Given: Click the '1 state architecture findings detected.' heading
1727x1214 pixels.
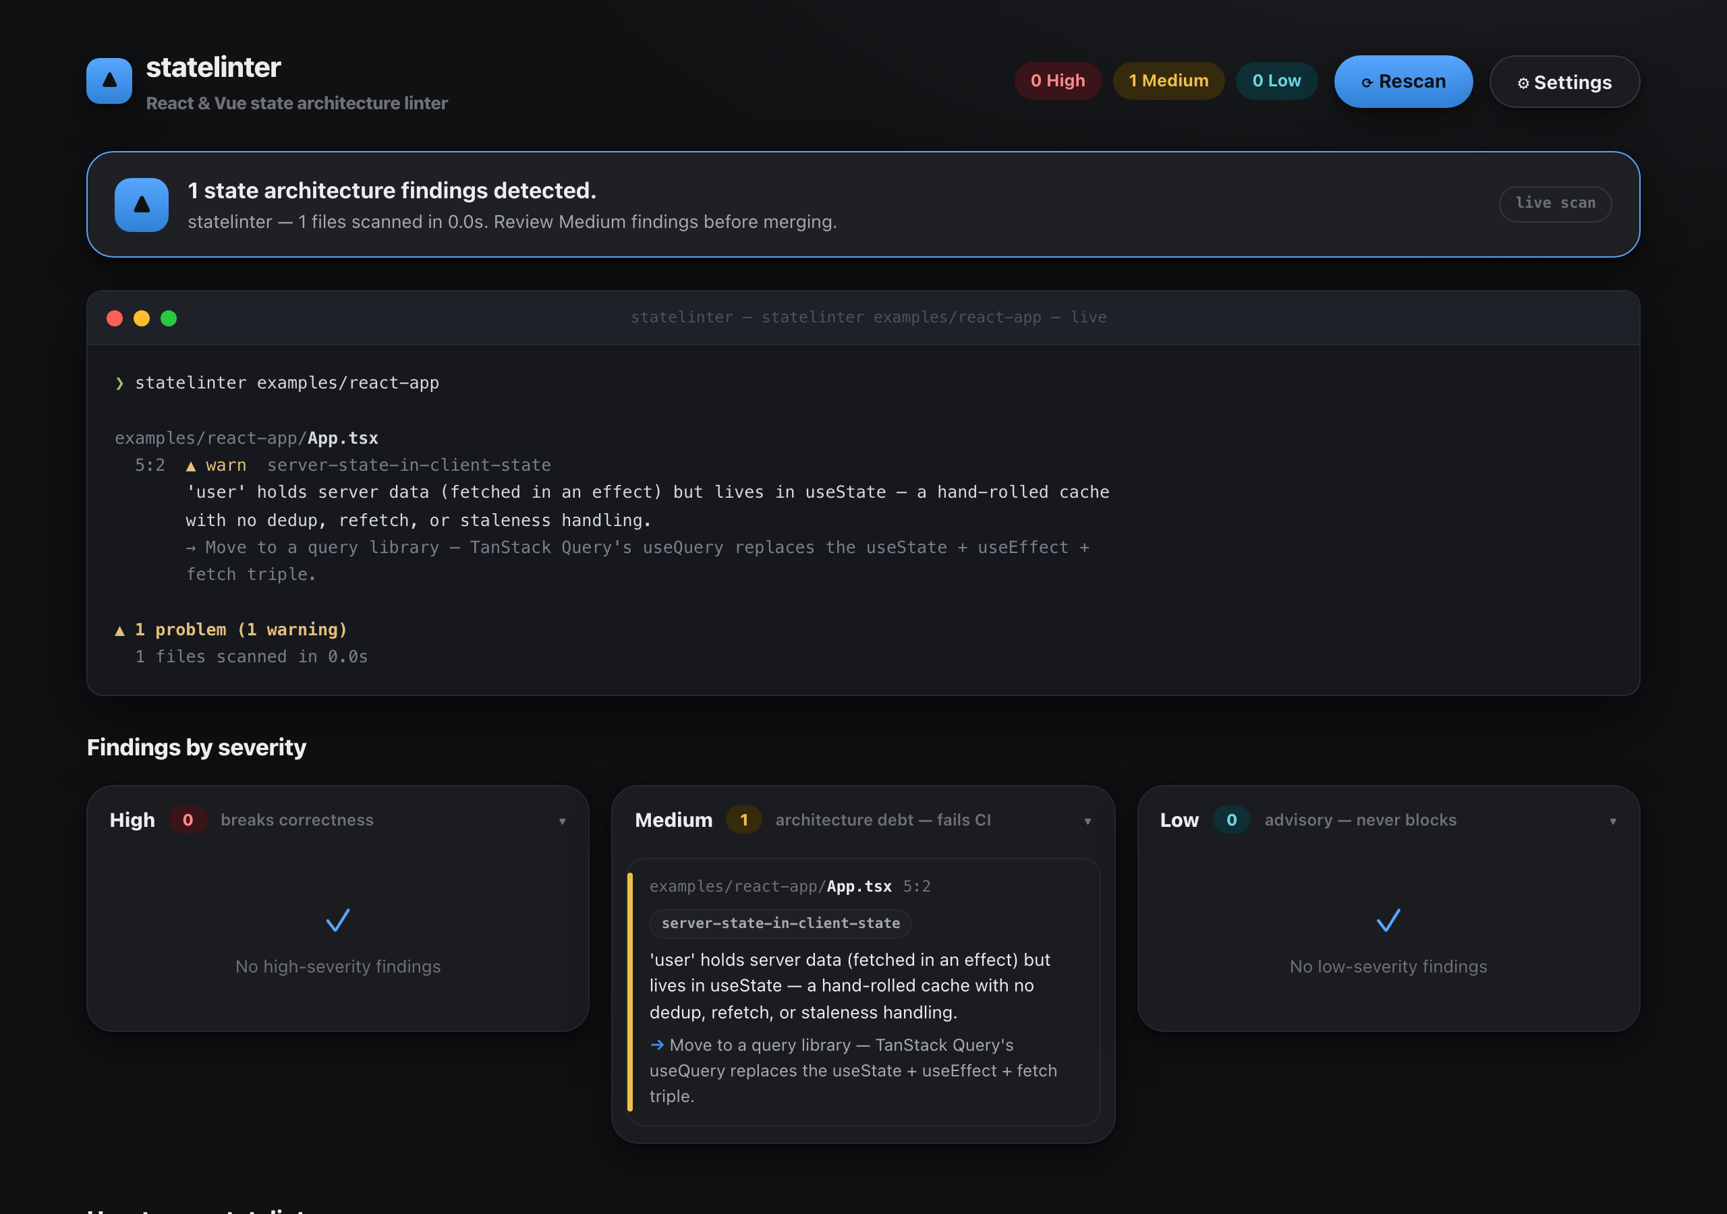Looking at the screenshot, I should pyautogui.click(x=392, y=190).
